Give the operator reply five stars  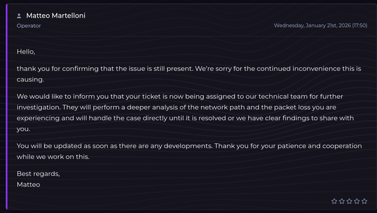click(364, 201)
